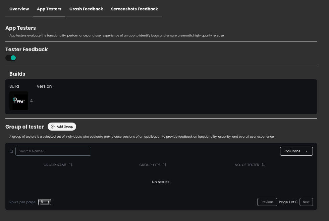Expand the Columns dropdown

coord(296,151)
